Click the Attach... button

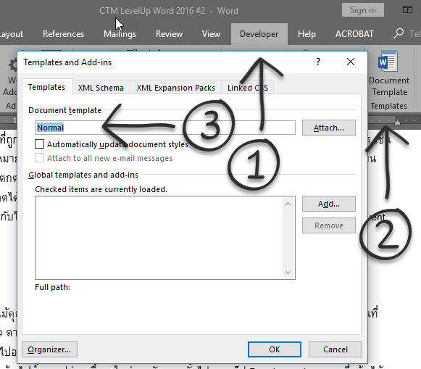(x=329, y=128)
